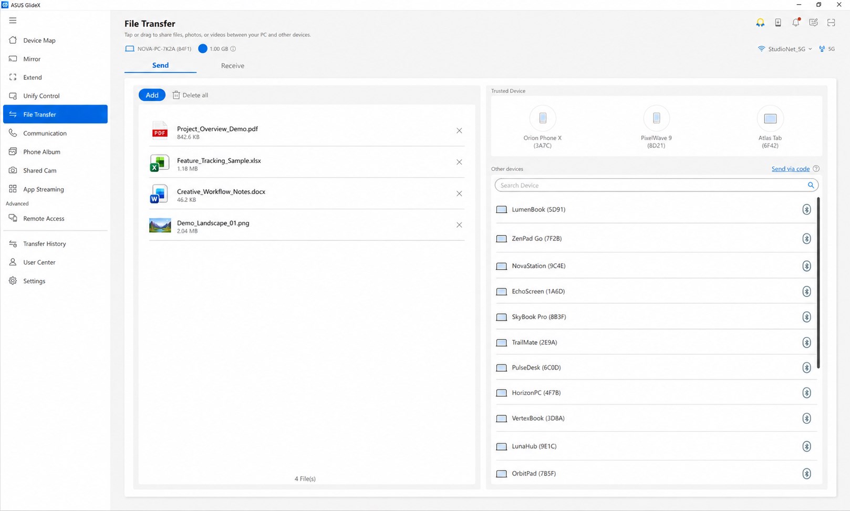
Task: Click the feedback note icon in the header
Action: [813, 22]
